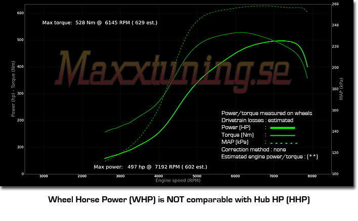Click the 0 label on left axis
This screenshot has height=221, width=358.
(x=23, y=174)
